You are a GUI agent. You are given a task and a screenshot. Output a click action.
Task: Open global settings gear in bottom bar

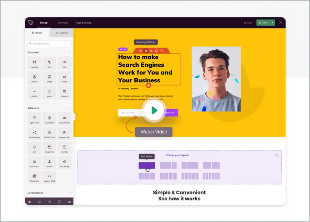(x=29, y=202)
